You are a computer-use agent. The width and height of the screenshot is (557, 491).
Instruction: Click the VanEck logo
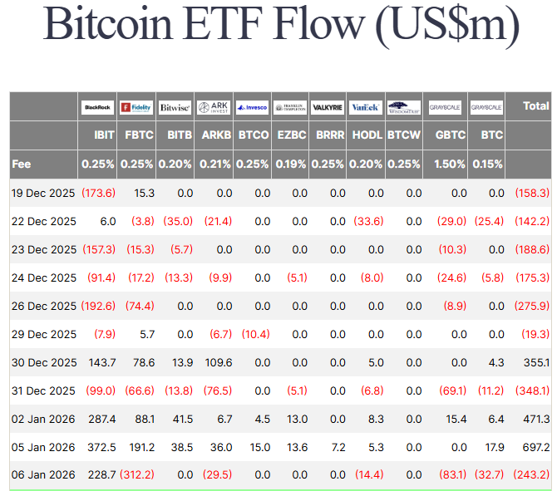click(x=366, y=107)
